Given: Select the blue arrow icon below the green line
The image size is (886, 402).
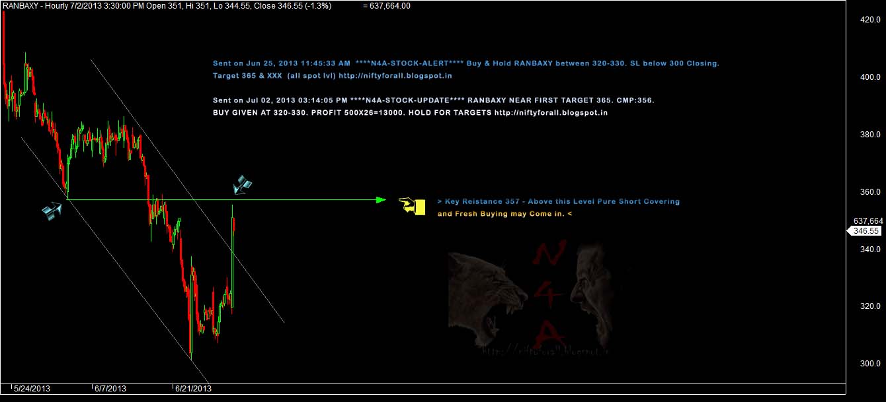Looking at the screenshot, I should click(52, 211).
